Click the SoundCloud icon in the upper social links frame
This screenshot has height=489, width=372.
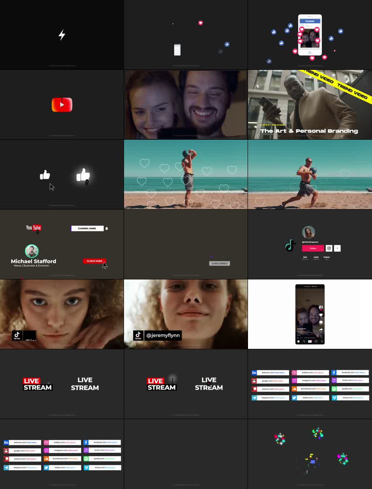pos(294,389)
